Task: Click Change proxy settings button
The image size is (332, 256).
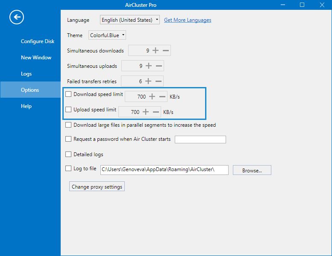Action: pos(97,186)
